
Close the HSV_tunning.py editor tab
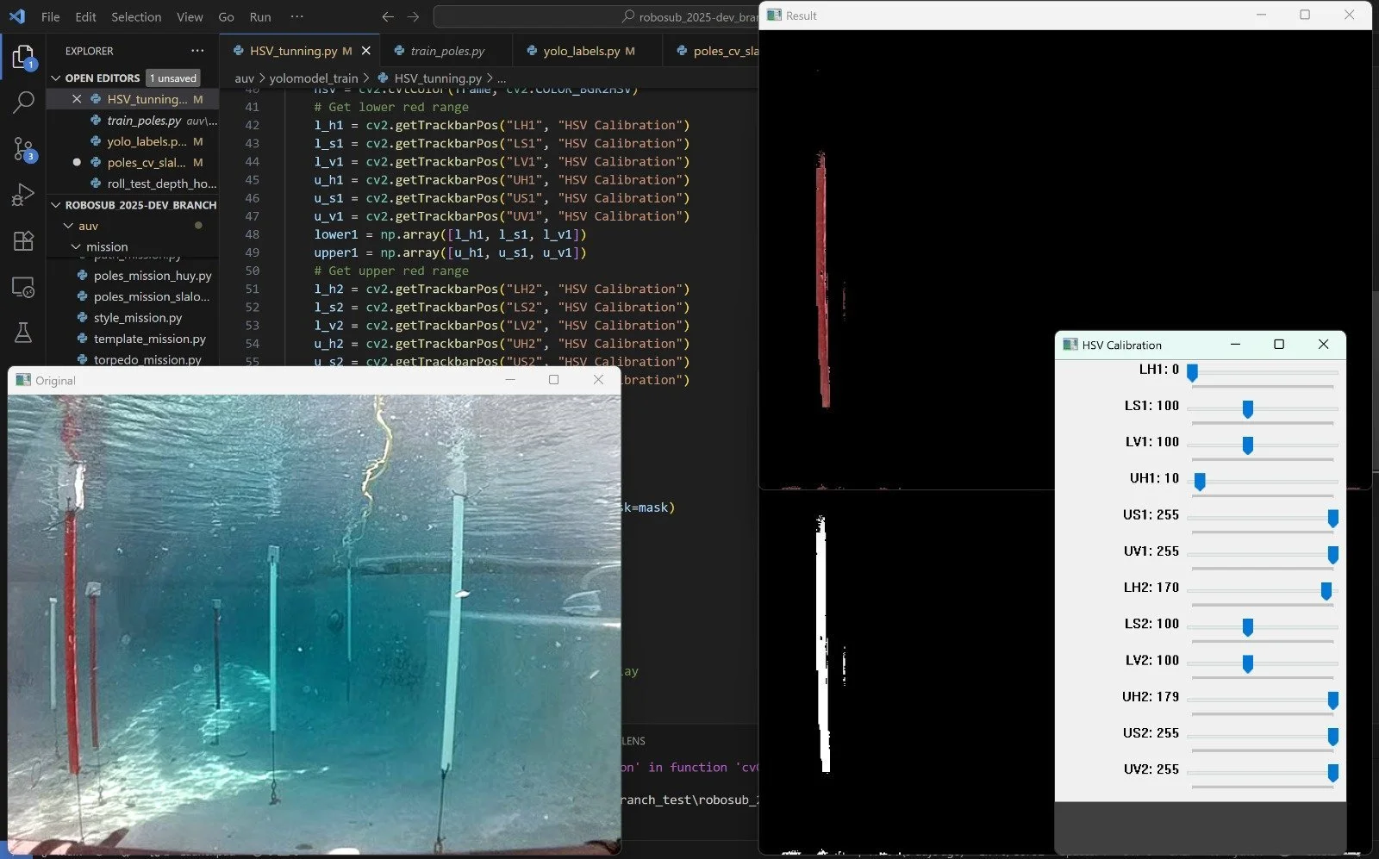(366, 51)
